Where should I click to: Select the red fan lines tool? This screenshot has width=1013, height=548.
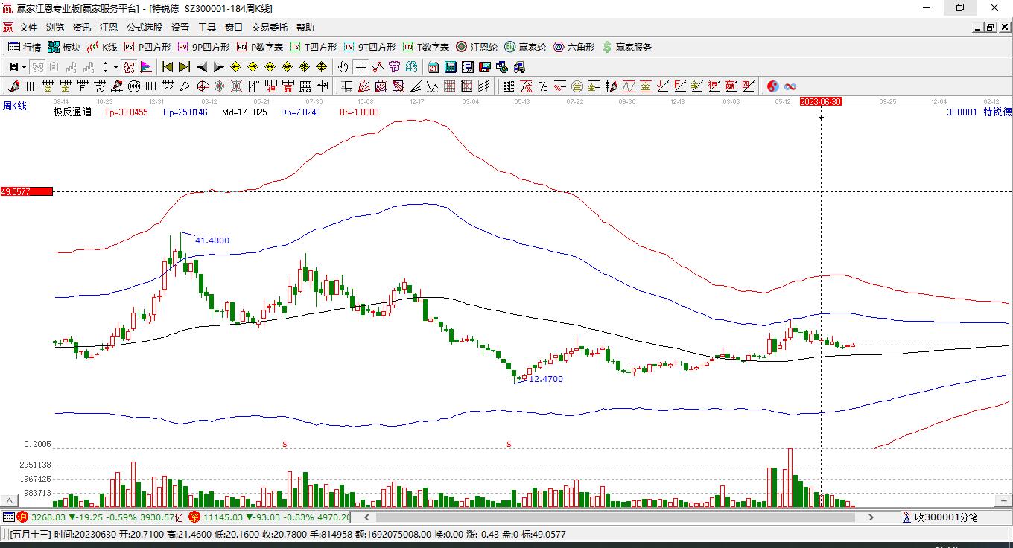click(x=364, y=86)
